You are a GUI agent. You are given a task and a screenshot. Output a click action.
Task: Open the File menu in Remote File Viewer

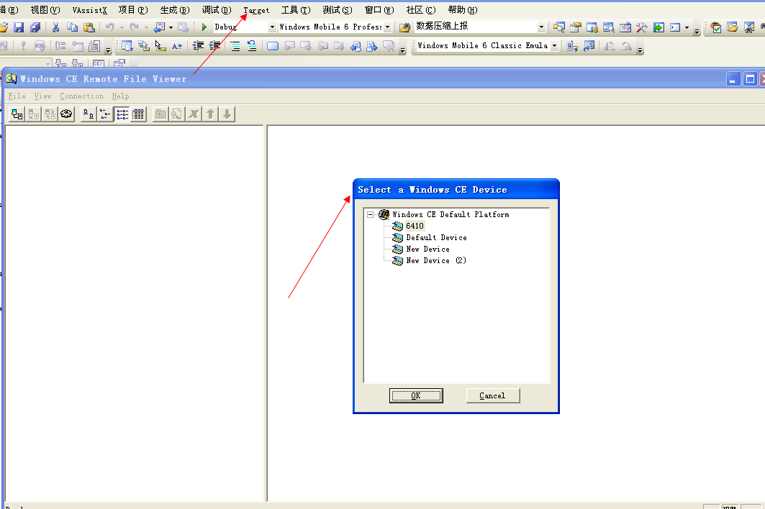(x=17, y=96)
